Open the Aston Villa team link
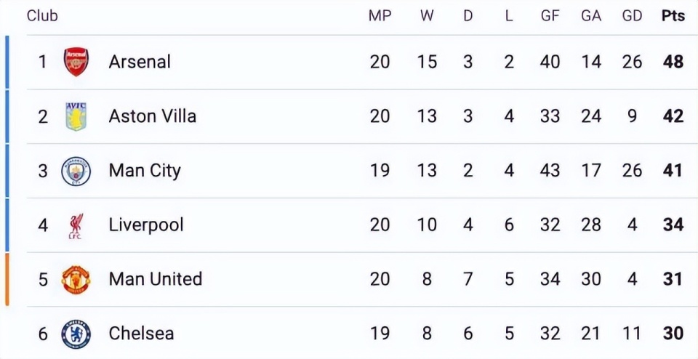Viewport: 698px width, 359px height. tap(152, 116)
